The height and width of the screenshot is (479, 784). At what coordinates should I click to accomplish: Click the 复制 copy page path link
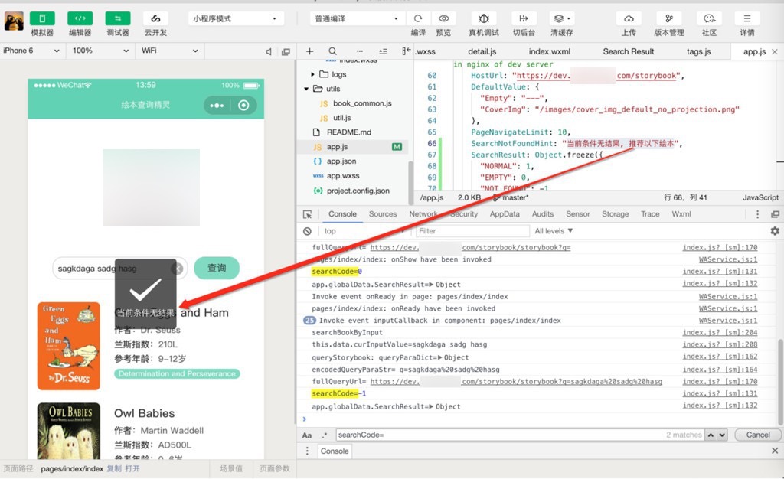tap(114, 468)
